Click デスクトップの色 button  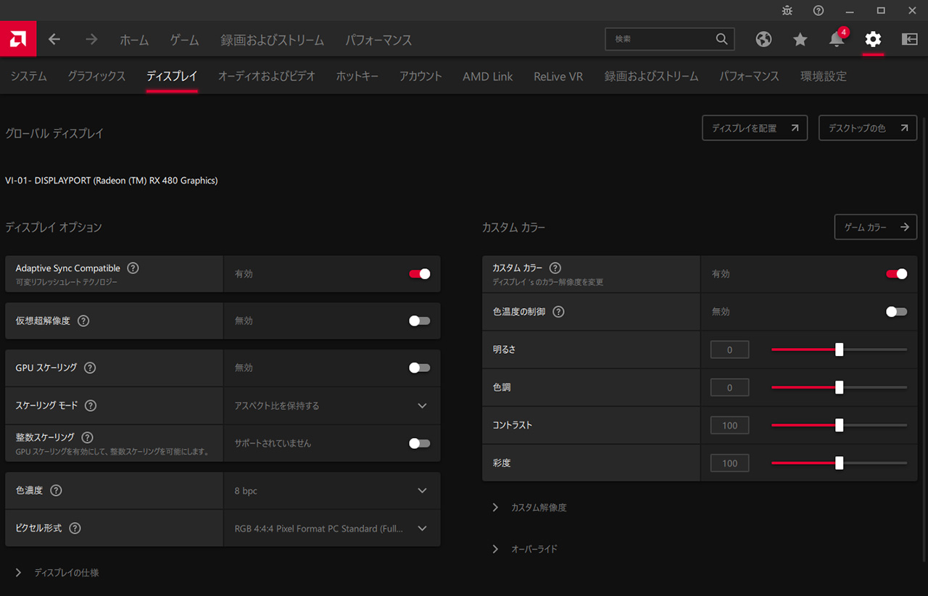868,128
